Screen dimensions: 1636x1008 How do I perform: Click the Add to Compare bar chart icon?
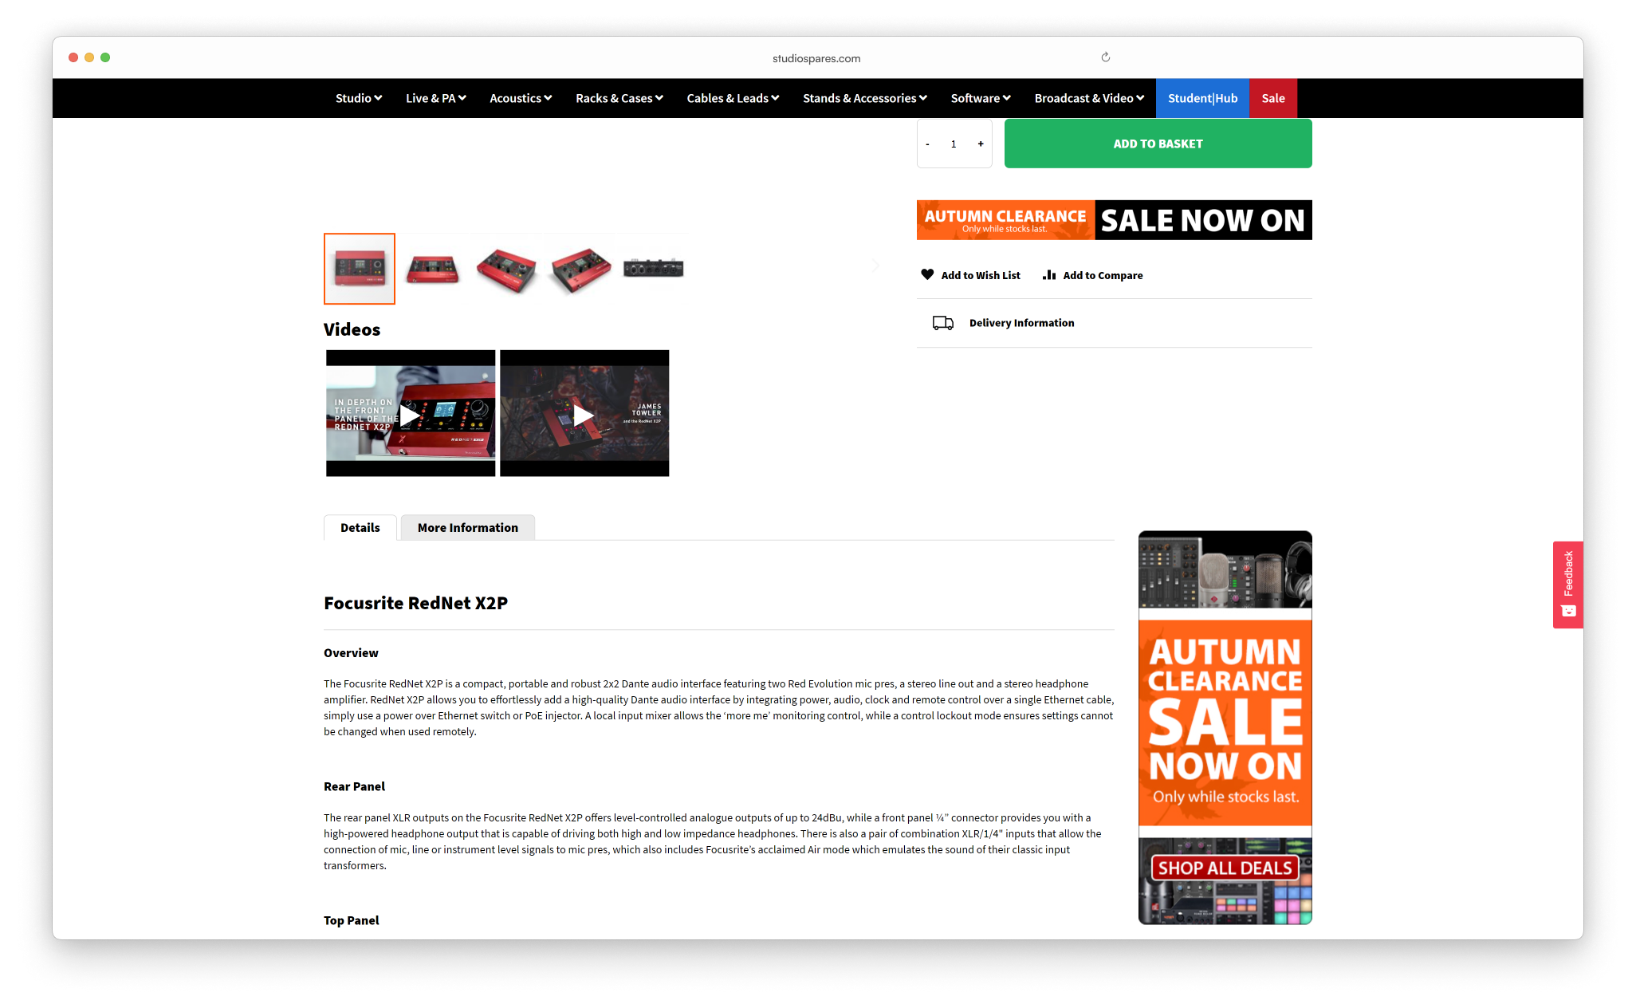coord(1048,274)
